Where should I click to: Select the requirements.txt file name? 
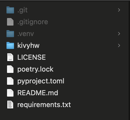click(44, 105)
